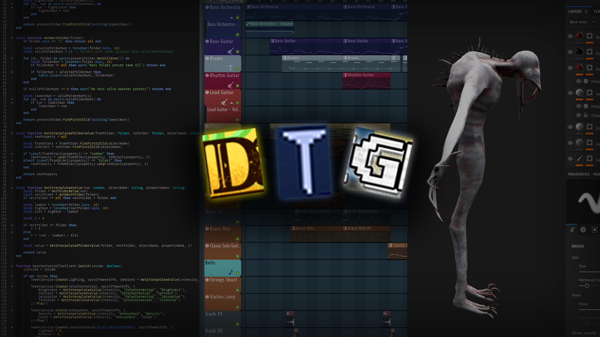Click the paint bucket fill icon

point(586,115)
